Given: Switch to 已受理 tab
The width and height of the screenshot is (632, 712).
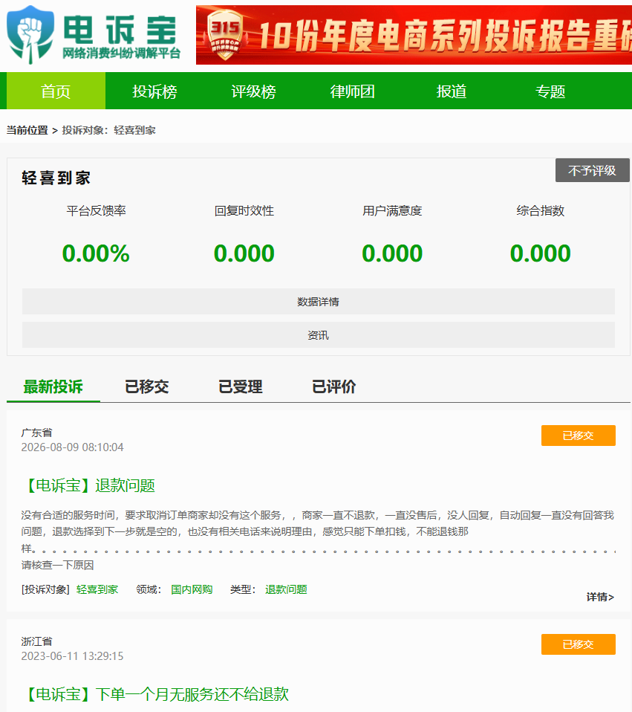Looking at the screenshot, I should pyautogui.click(x=241, y=387).
